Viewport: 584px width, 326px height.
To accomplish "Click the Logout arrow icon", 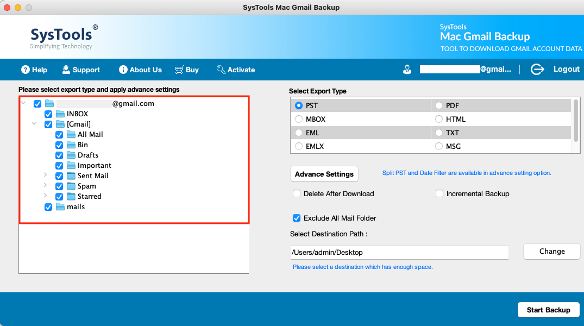I will pyautogui.click(x=537, y=70).
